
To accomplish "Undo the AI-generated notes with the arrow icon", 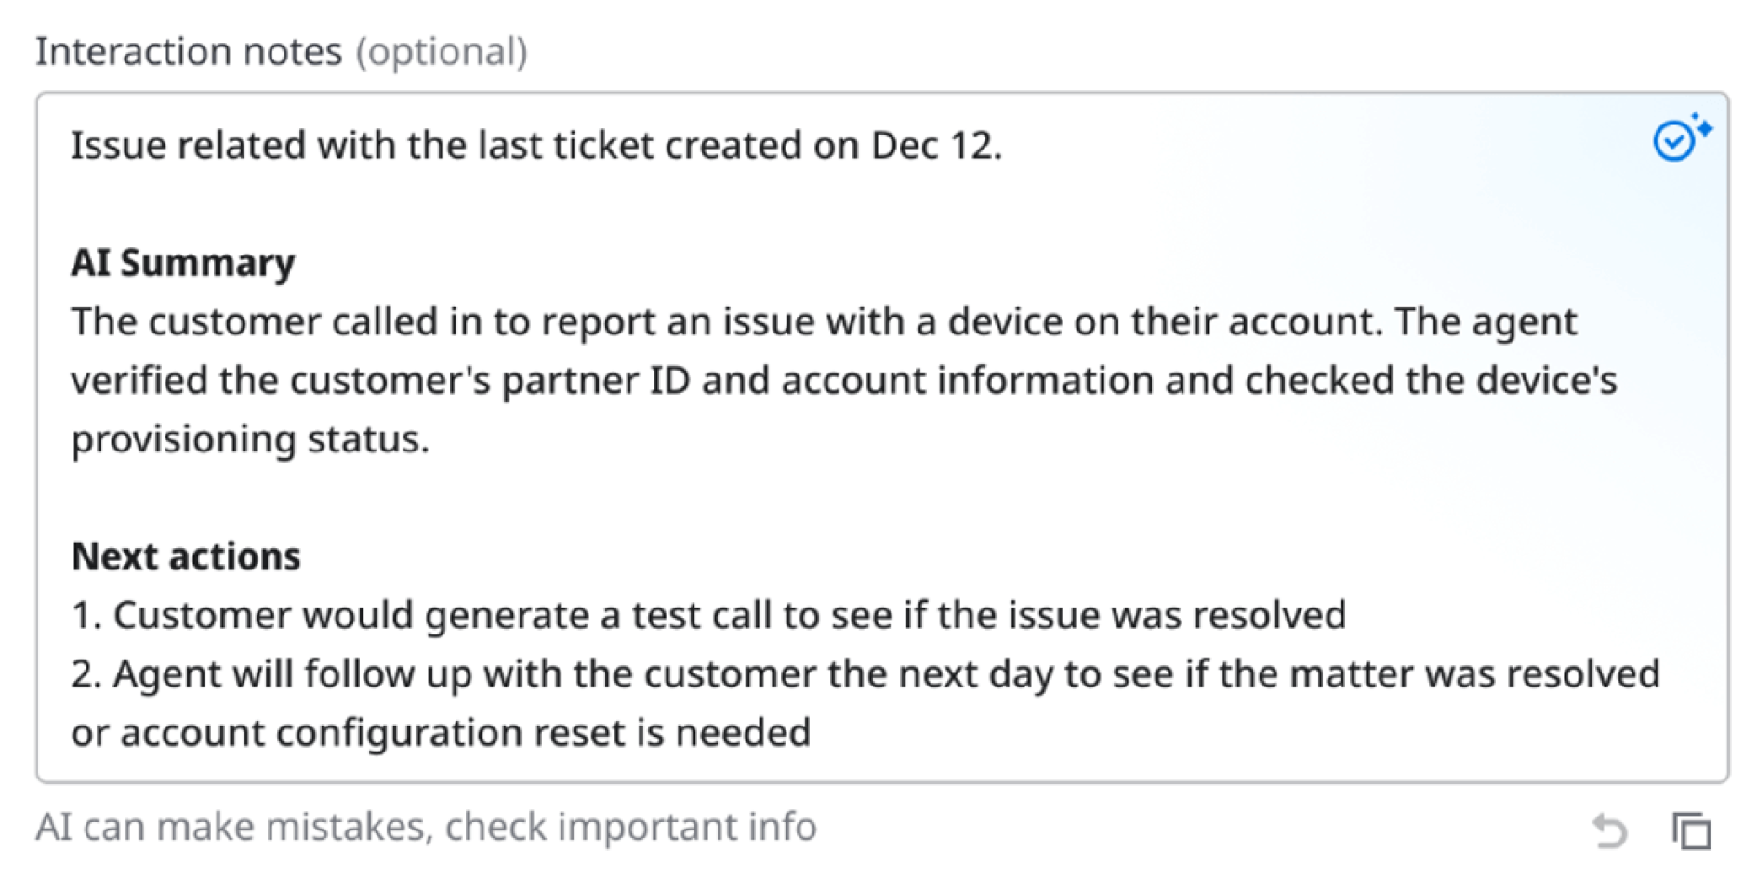I will [1609, 830].
